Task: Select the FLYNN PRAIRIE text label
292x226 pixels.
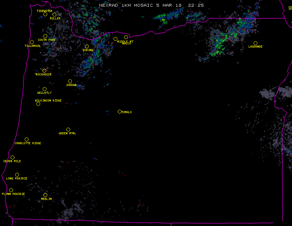Action: (x=13, y=194)
